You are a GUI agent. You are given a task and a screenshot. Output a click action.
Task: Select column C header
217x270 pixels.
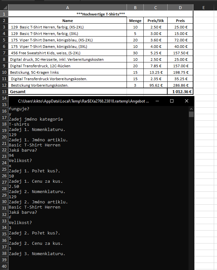click(155, 7)
